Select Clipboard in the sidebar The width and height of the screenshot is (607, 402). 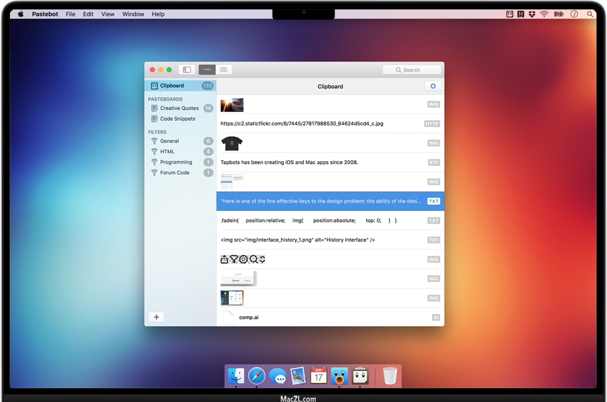coord(172,86)
